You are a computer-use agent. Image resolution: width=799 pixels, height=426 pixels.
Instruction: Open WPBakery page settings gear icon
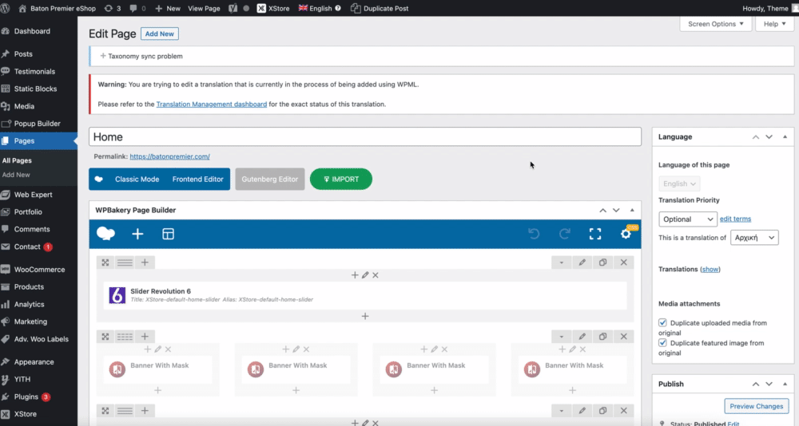626,234
